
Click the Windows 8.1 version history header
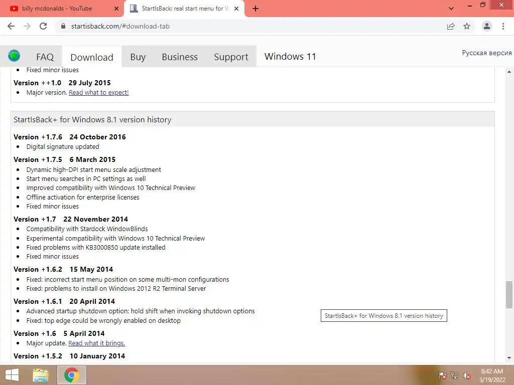click(252, 119)
